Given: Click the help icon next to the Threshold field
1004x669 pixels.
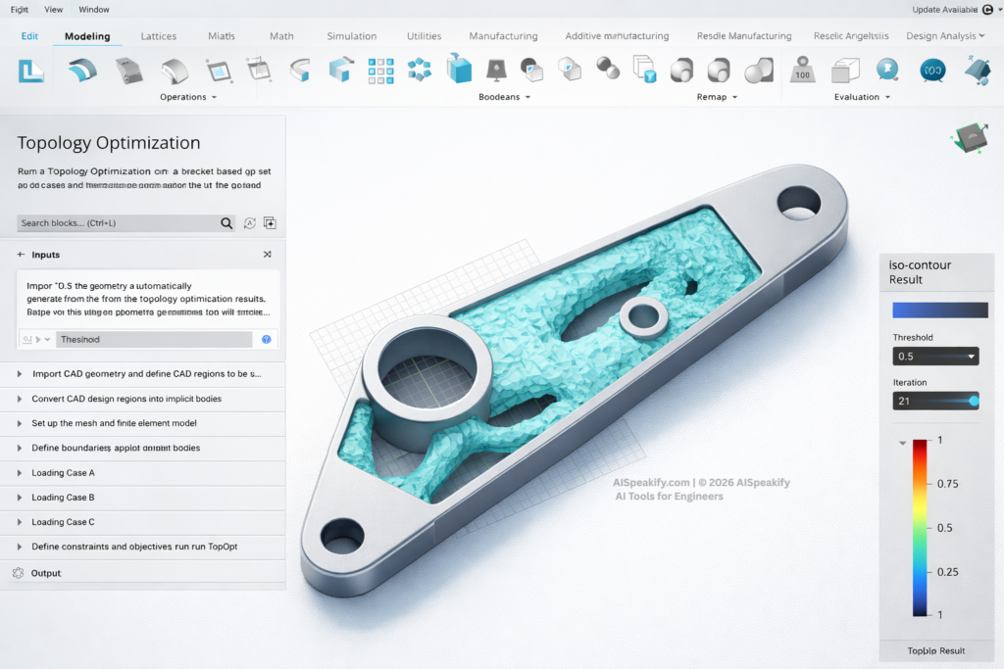Looking at the screenshot, I should pyautogui.click(x=266, y=339).
